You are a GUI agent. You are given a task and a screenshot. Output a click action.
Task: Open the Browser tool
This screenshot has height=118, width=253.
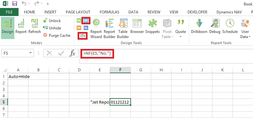137,26
